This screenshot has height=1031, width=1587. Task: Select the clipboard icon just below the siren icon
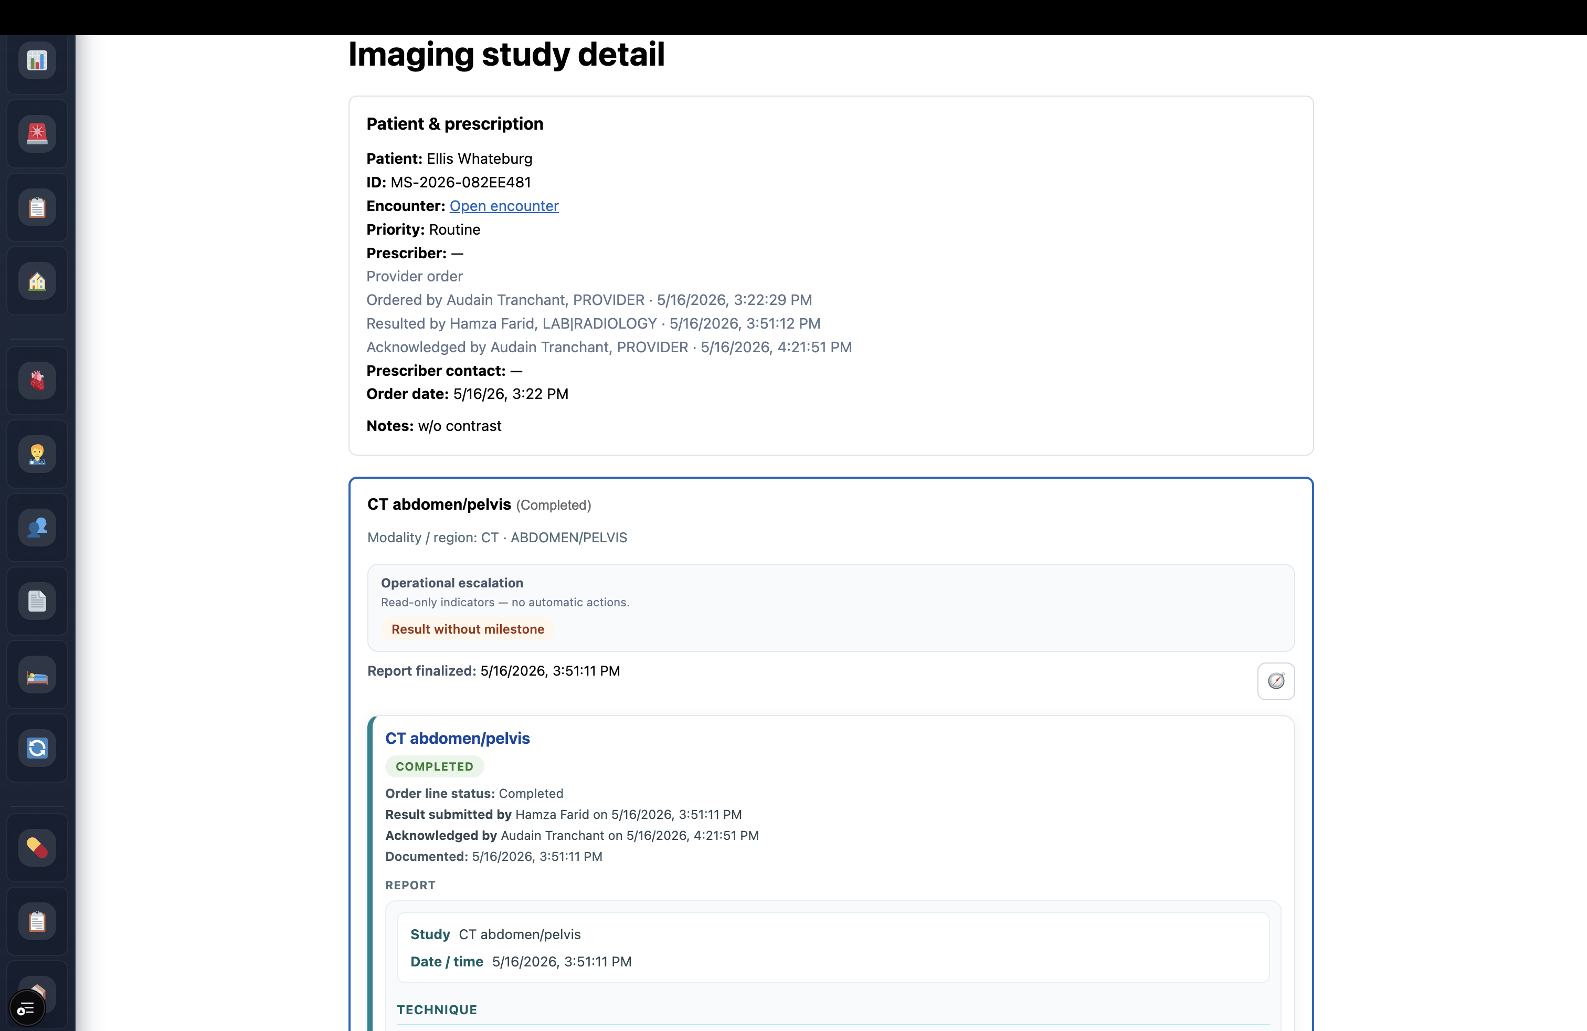tap(37, 207)
